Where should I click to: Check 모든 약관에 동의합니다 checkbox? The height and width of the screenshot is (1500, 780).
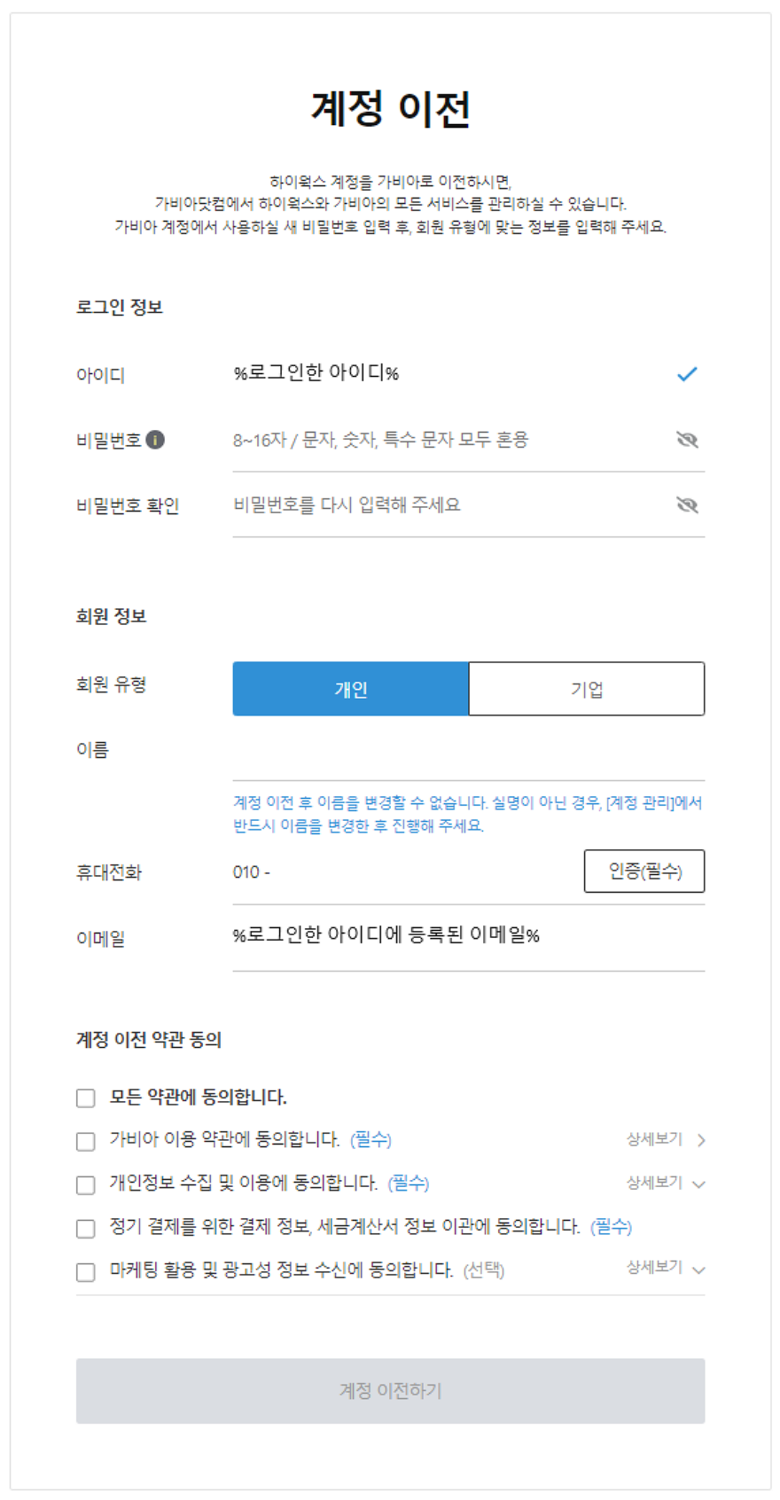(x=86, y=1098)
